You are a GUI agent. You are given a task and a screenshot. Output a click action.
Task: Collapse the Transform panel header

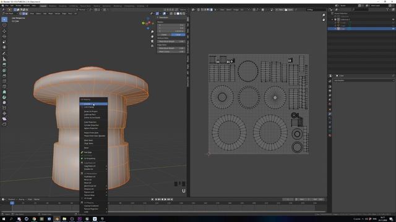[163, 18]
